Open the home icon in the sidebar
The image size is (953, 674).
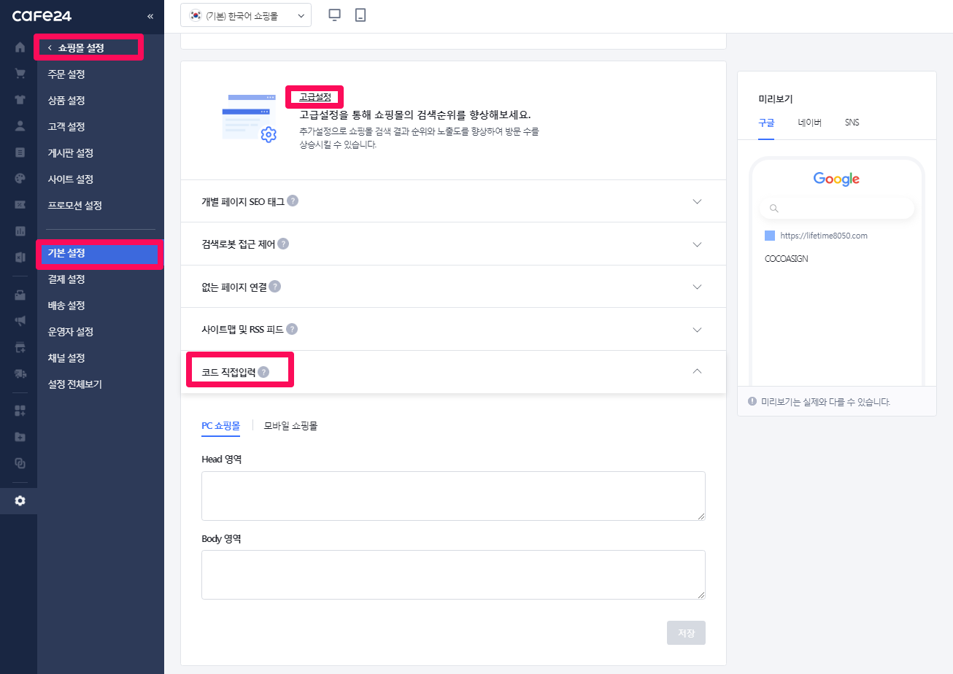(x=20, y=47)
